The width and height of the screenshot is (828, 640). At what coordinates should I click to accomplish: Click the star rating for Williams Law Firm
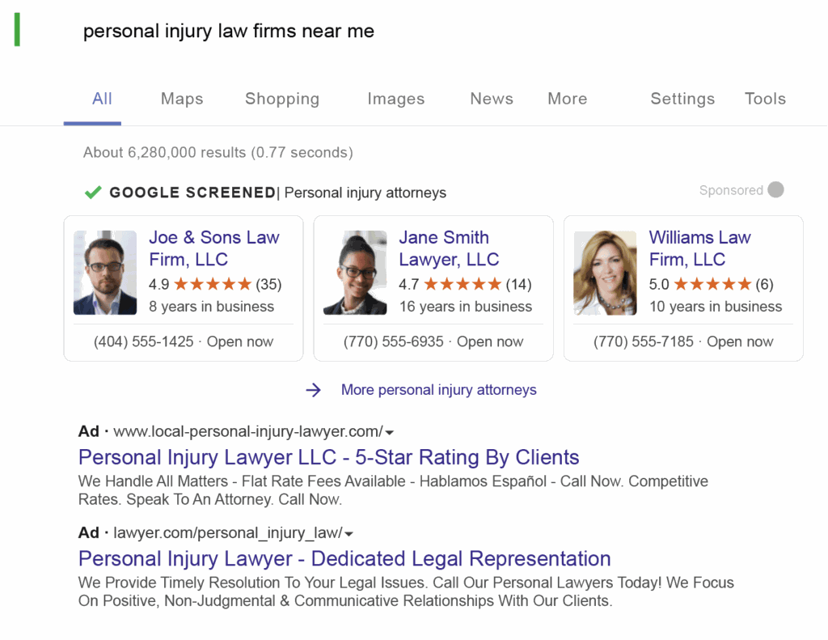click(712, 284)
